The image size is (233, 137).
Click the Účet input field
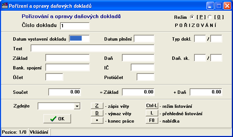tap(54, 77)
